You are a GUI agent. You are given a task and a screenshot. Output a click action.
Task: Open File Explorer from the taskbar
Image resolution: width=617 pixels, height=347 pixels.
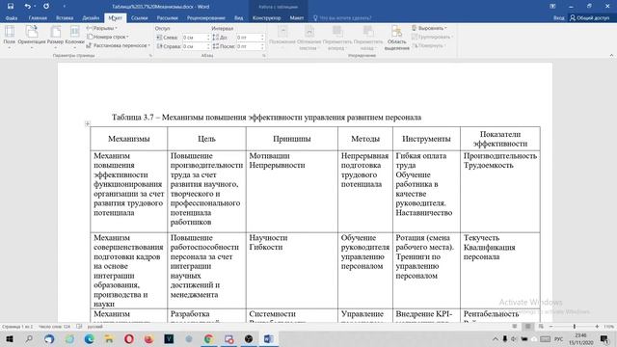click(109, 338)
